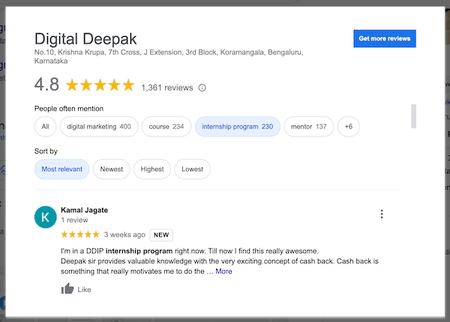Select the All mentions filter
The height and width of the screenshot is (322, 450).
tap(45, 126)
